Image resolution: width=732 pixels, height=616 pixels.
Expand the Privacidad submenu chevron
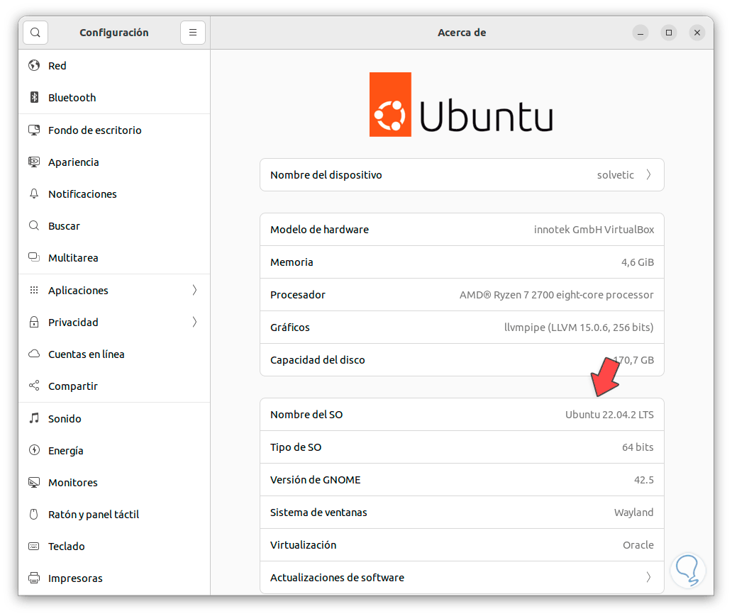click(194, 323)
